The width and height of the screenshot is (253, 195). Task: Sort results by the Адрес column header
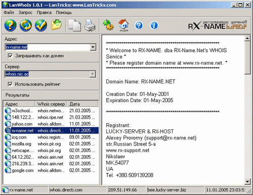coord(19,104)
